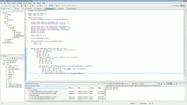Click the vertical scrollbar of the code editor

tap(184, 45)
